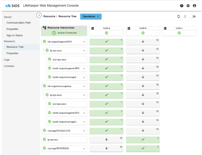Click the Resource Hierarchies tree icon
Image resolution: width=202 pixels, height=155 pixels.
click(x=44, y=28)
